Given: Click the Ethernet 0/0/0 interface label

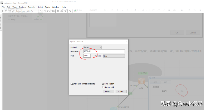Looking at the screenshot, I should pos(123,107).
